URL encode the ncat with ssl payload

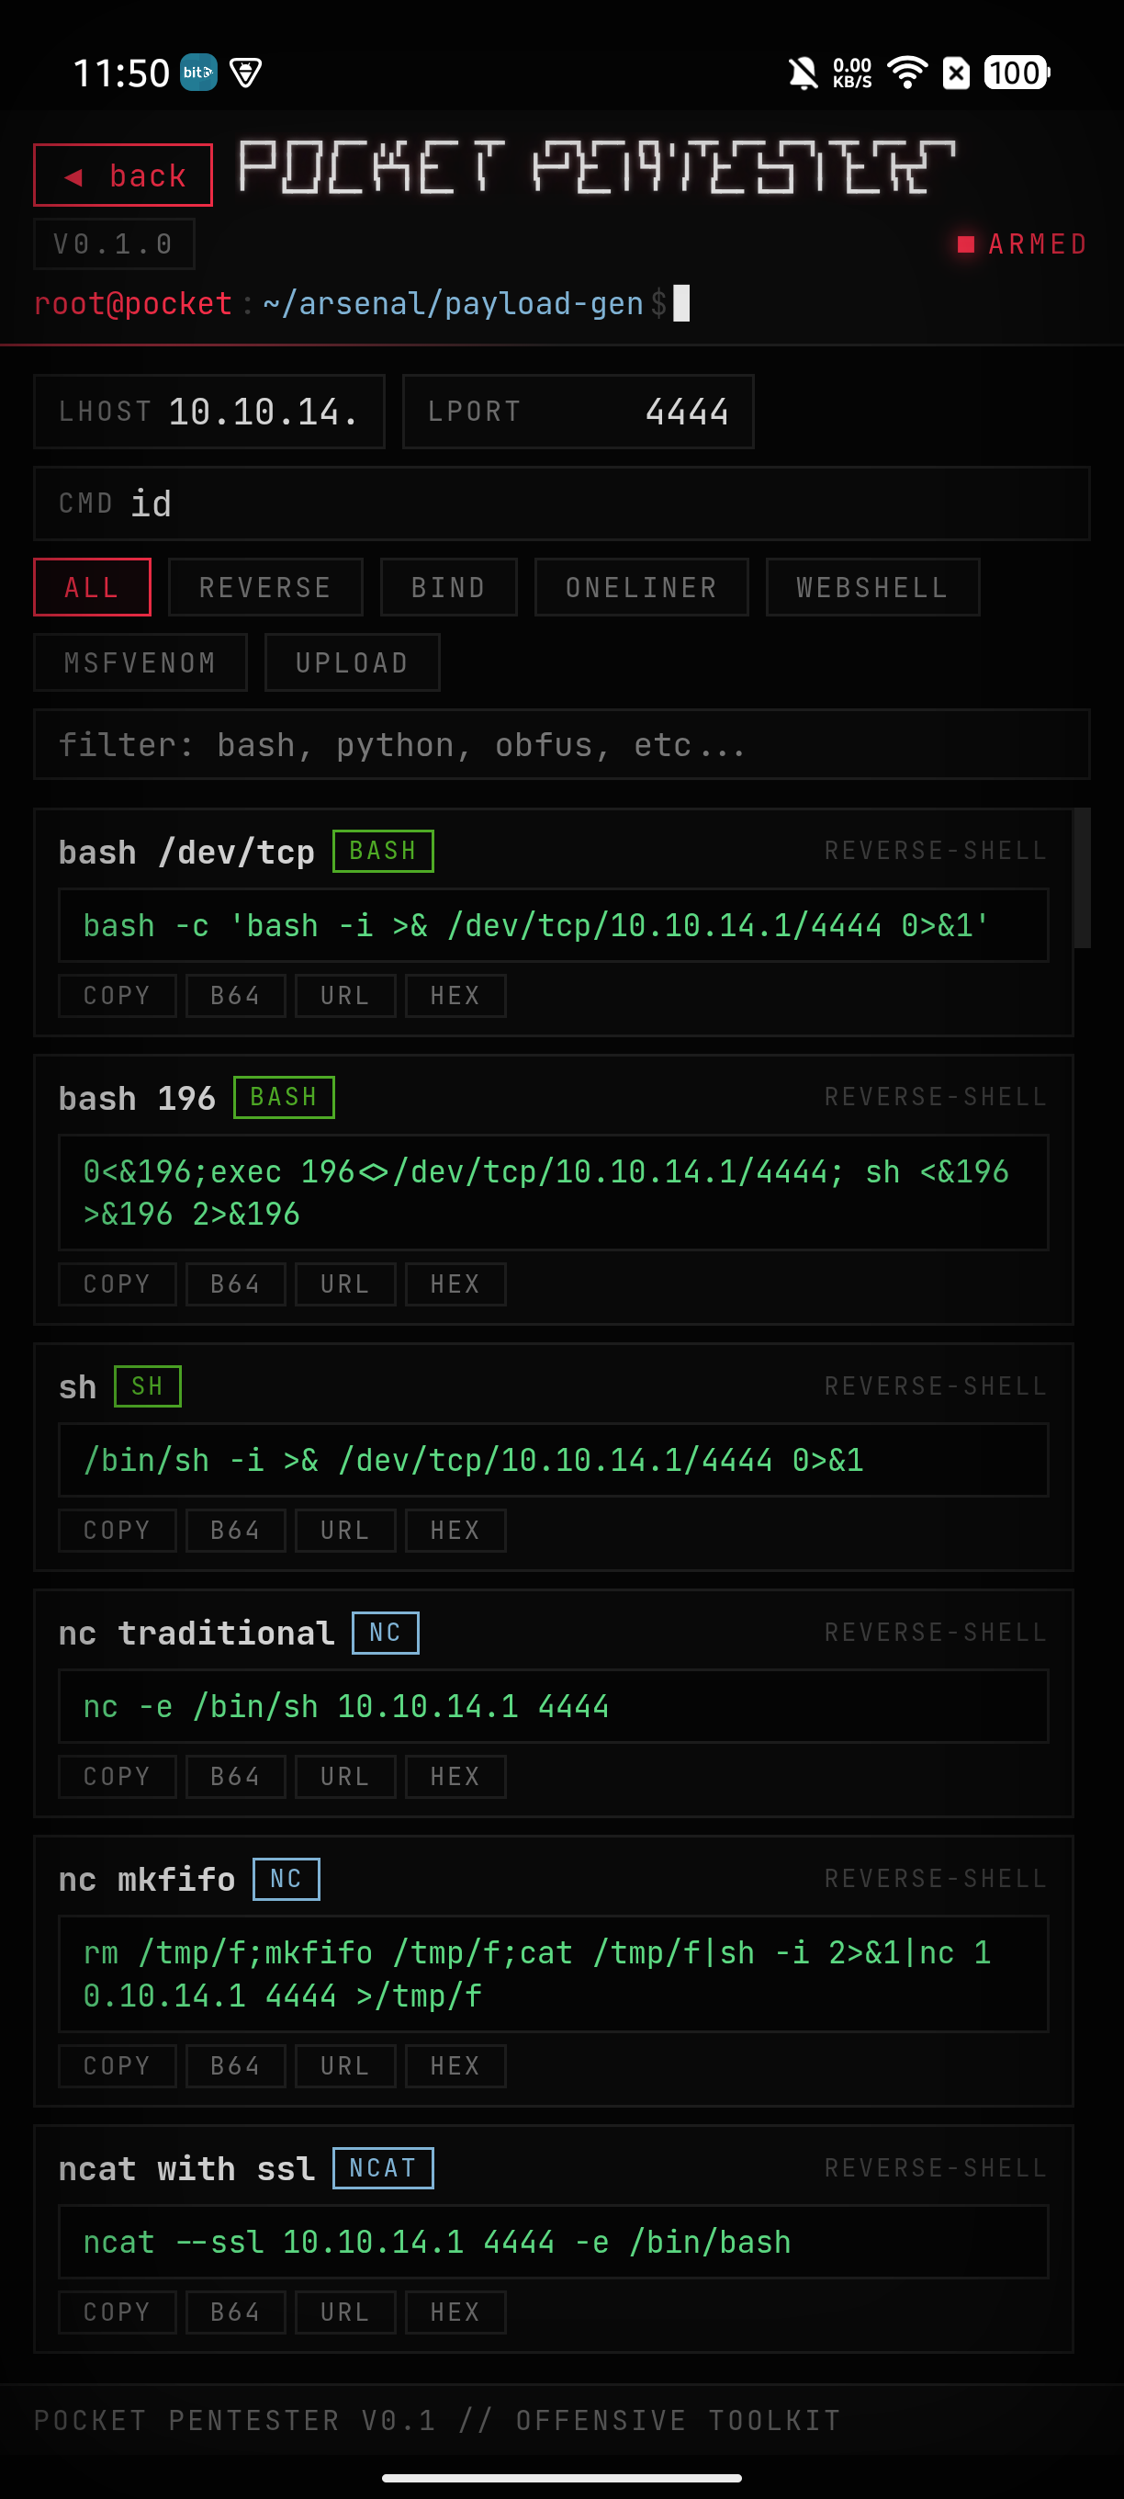(345, 2312)
